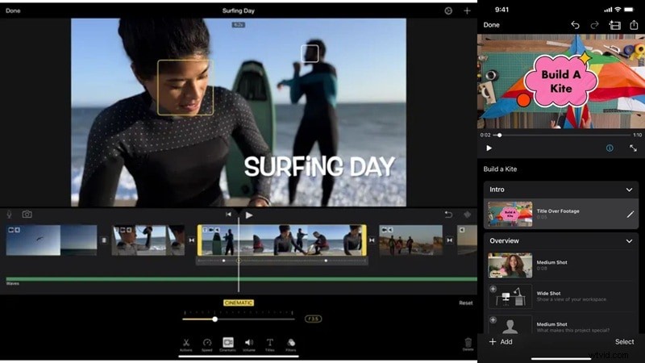Open the Speed tool

click(207, 344)
